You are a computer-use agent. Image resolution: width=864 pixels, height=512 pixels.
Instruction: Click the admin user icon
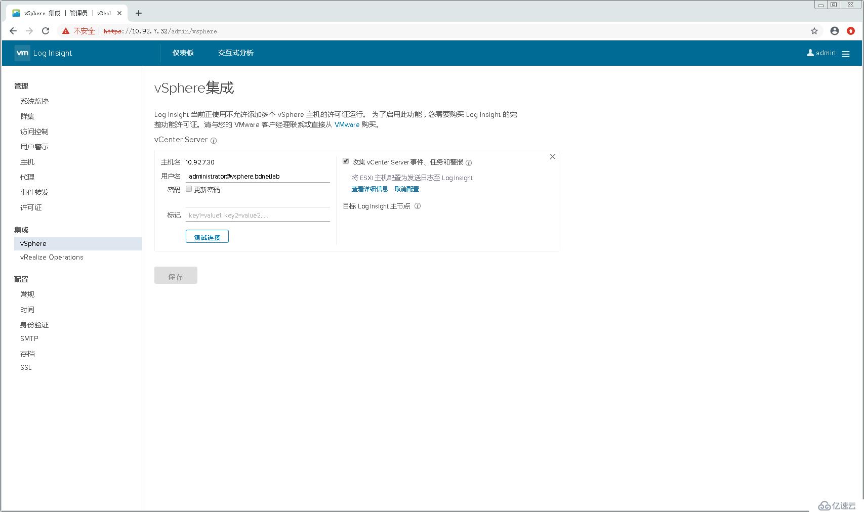pyautogui.click(x=810, y=53)
